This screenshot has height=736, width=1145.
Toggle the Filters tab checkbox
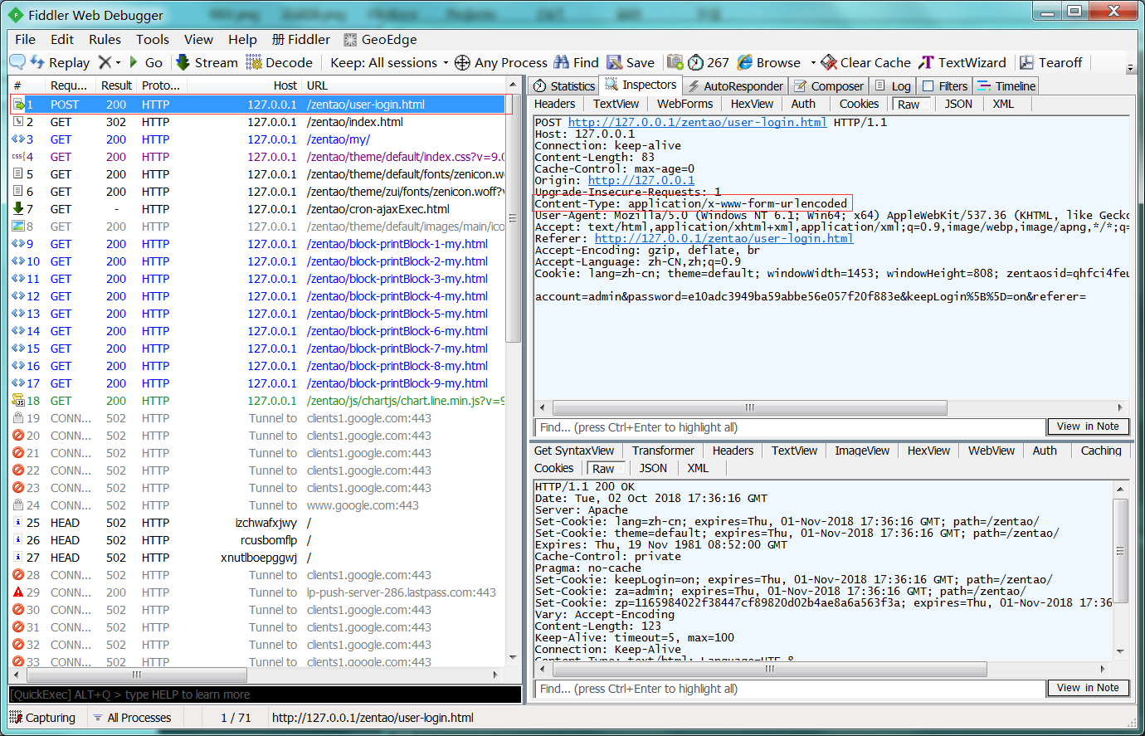928,85
